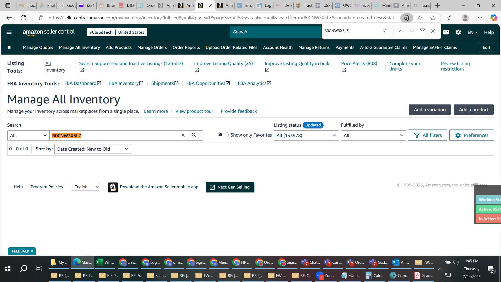This screenshot has width=501, height=282.
Task: Open Windows Start menu
Action: (8, 269)
